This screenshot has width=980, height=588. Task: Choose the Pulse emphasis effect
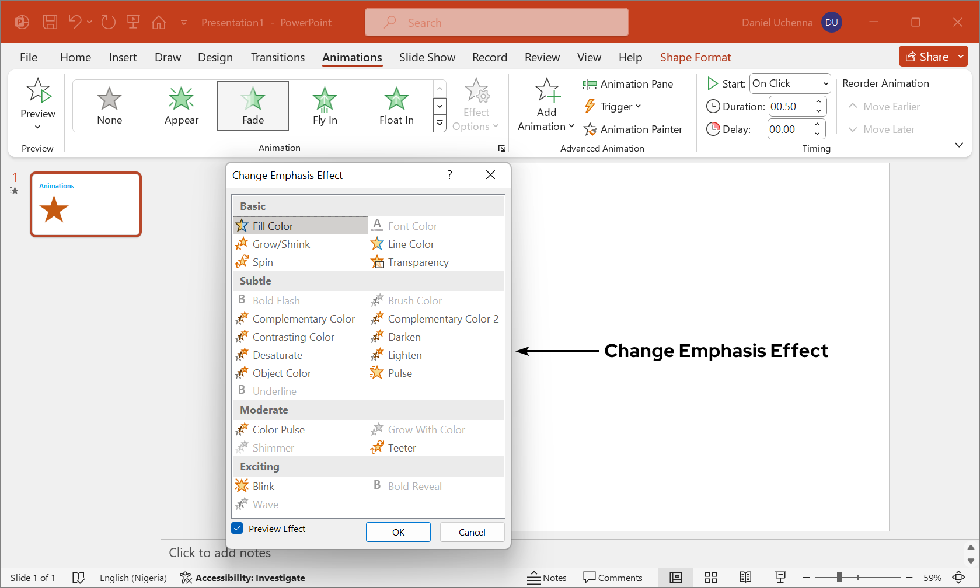pos(400,373)
